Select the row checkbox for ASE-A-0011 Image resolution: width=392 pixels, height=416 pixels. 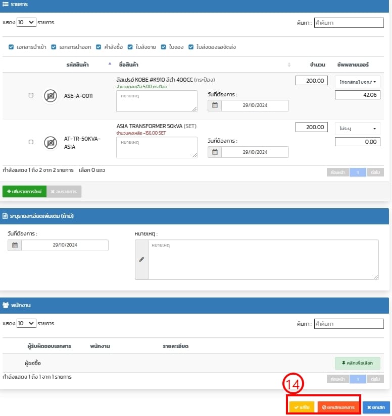[31, 95]
